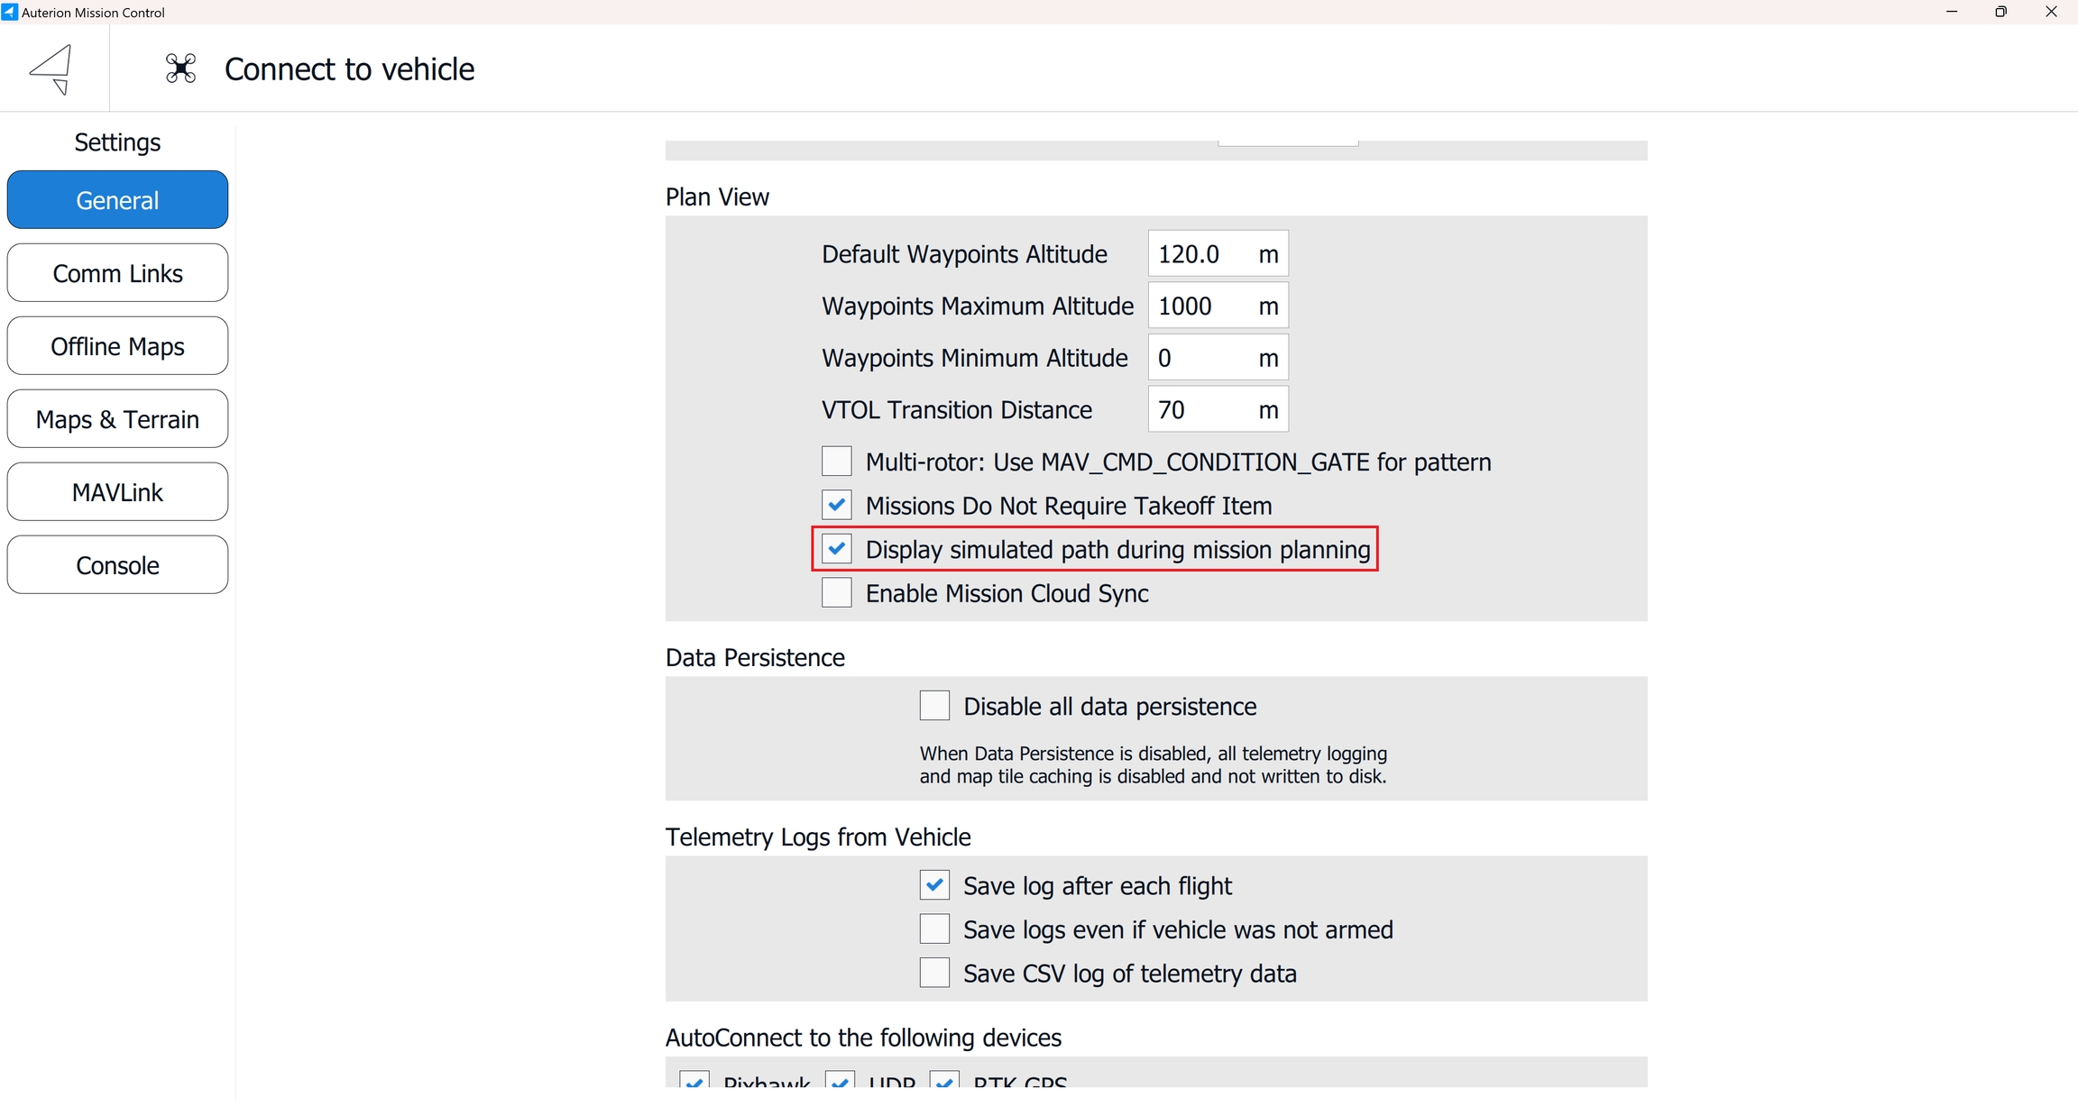Image resolution: width=2078 pixels, height=1116 pixels.
Task: Check Disable all data persistence
Action: click(934, 706)
